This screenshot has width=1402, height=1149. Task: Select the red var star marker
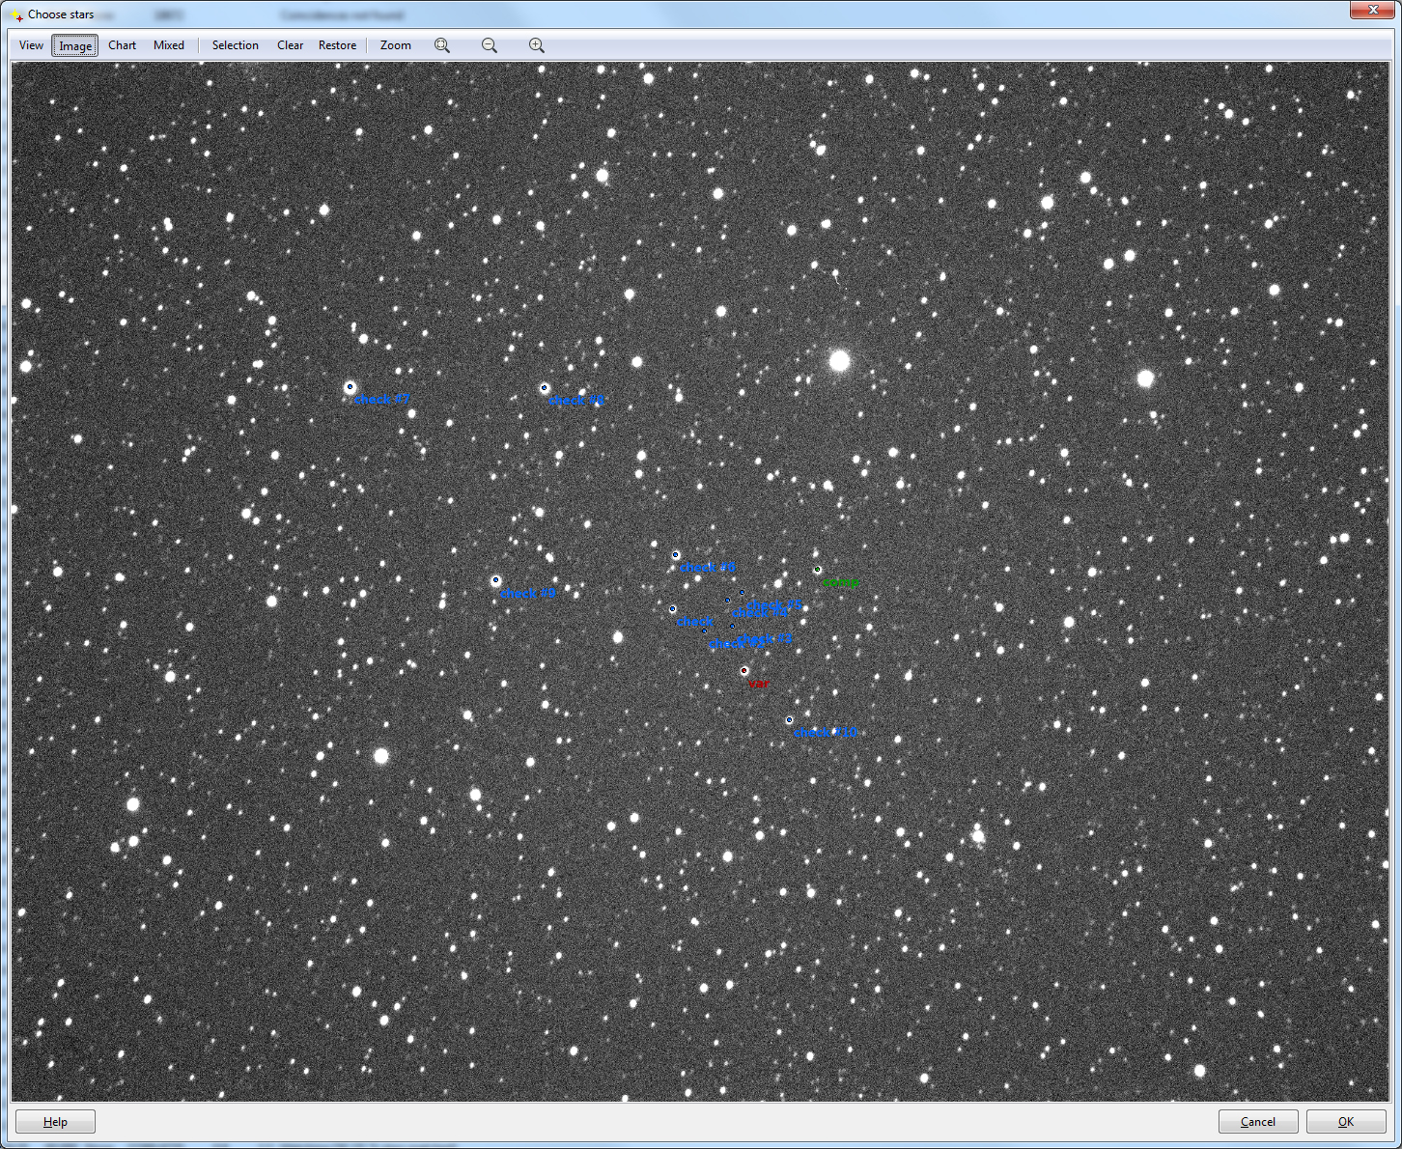point(743,670)
